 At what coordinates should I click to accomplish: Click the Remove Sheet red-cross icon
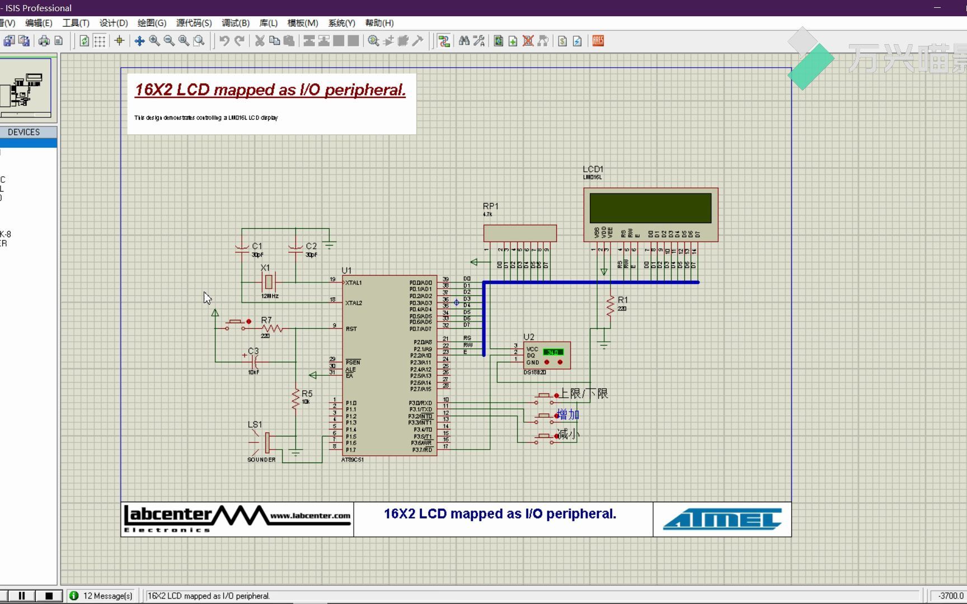click(x=528, y=41)
